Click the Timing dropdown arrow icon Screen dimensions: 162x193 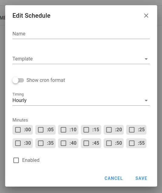point(146,100)
